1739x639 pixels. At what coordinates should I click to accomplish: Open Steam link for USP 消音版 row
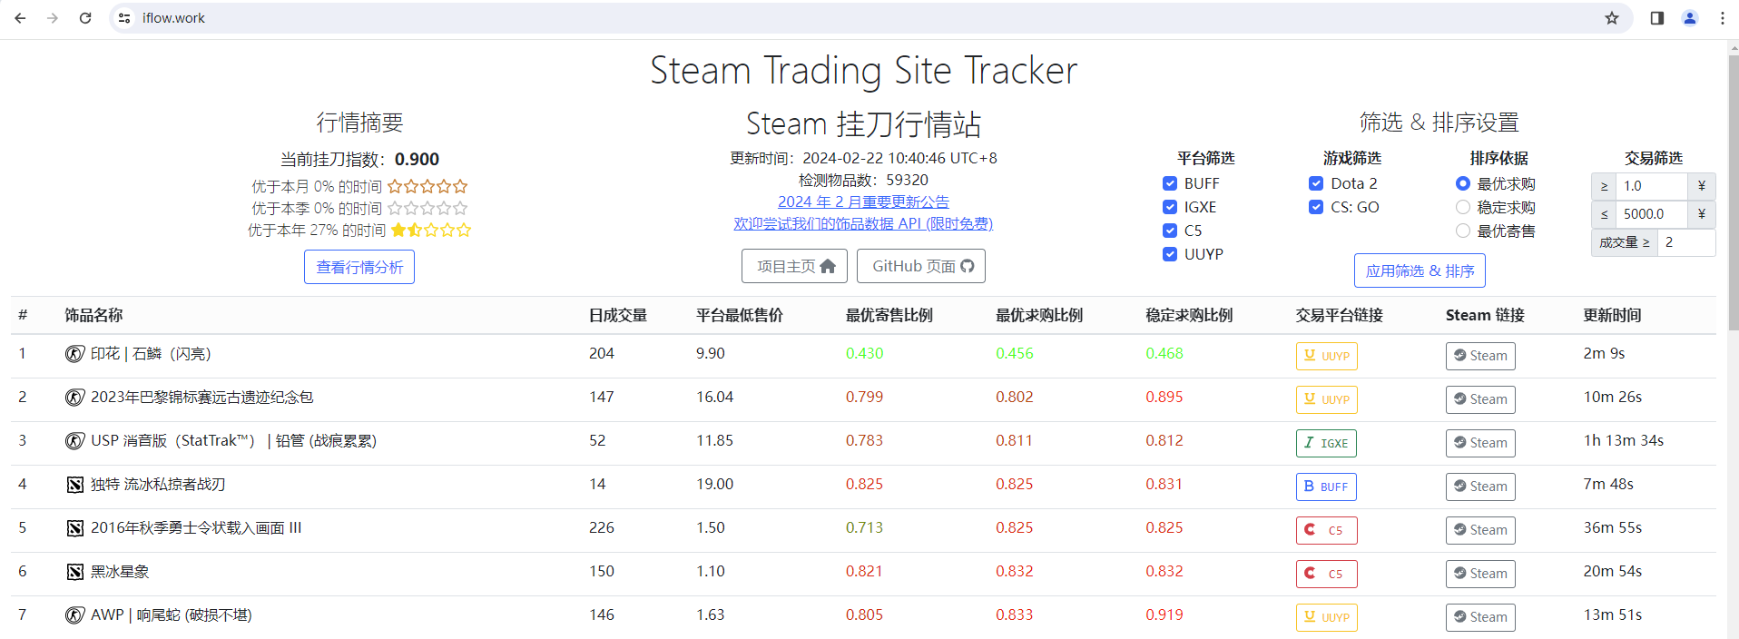coord(1480,443)
